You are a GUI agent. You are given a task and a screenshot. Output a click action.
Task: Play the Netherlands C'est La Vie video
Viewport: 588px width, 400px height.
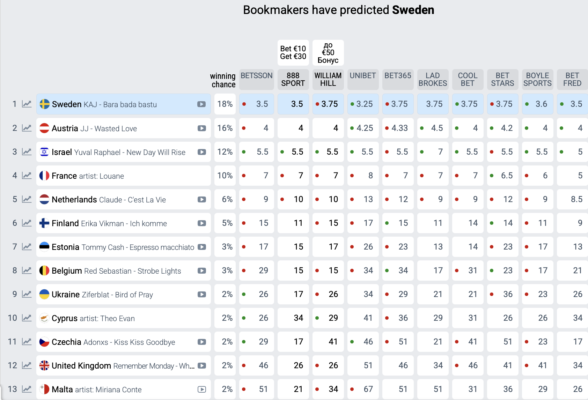(202, 199)
